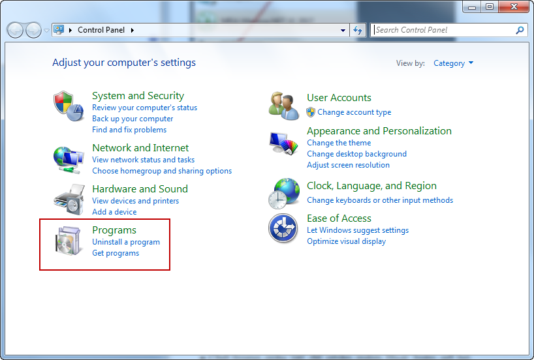
Task: Open the Hardware and Sound heading
Action: coord(140,189)
